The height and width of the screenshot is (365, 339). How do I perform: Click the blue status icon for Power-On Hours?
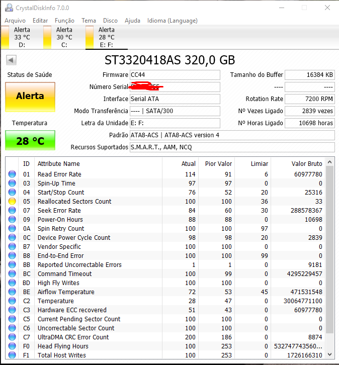(12, 220)
